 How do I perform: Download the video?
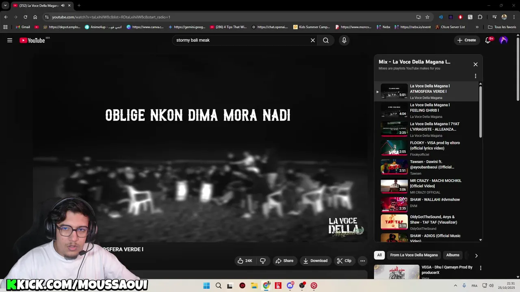[315, 261]
